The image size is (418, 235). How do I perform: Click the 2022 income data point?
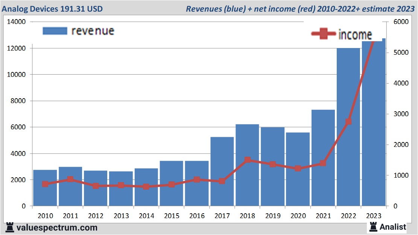[x=348, y=121]
